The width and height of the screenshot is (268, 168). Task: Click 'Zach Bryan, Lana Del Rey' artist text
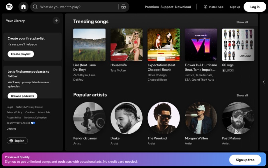[x=84, y=77]
